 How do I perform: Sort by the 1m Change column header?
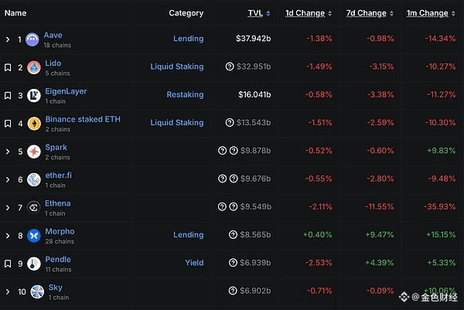coord(427,13)
